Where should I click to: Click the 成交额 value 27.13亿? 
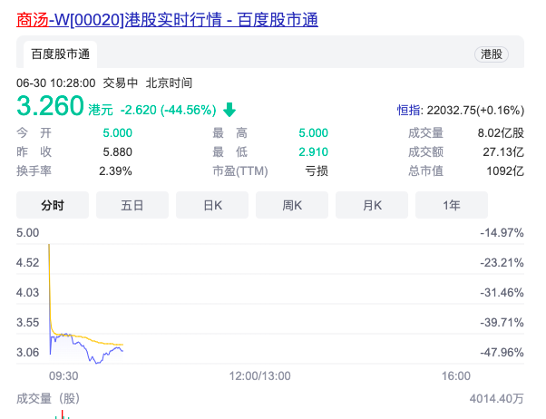click(503, 151)
